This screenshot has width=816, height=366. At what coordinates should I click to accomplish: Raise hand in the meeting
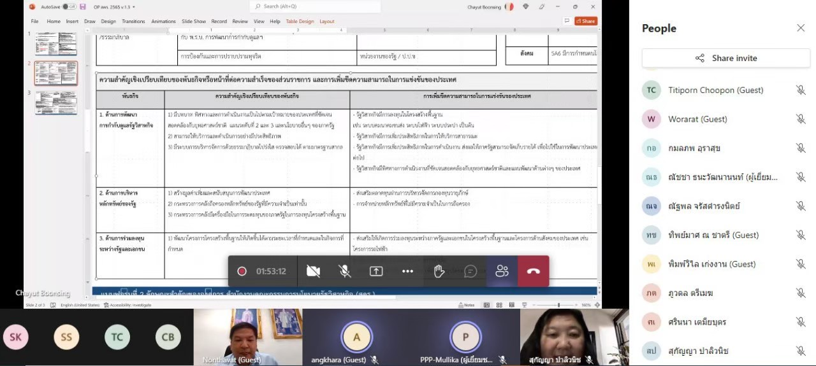439,271
